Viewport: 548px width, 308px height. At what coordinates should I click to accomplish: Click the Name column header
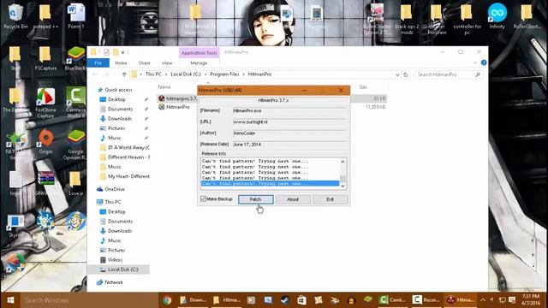(x=164, y=87)
